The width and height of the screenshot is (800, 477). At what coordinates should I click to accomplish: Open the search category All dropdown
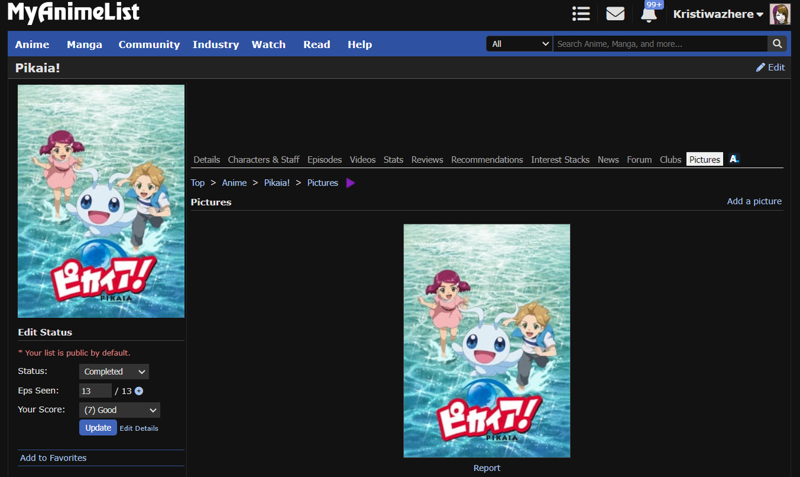519,44
